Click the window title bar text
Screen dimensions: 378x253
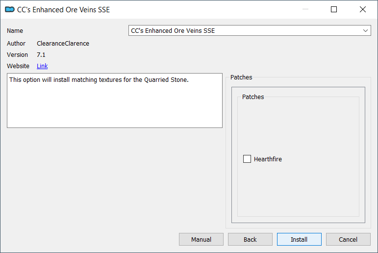click(63, 10)
